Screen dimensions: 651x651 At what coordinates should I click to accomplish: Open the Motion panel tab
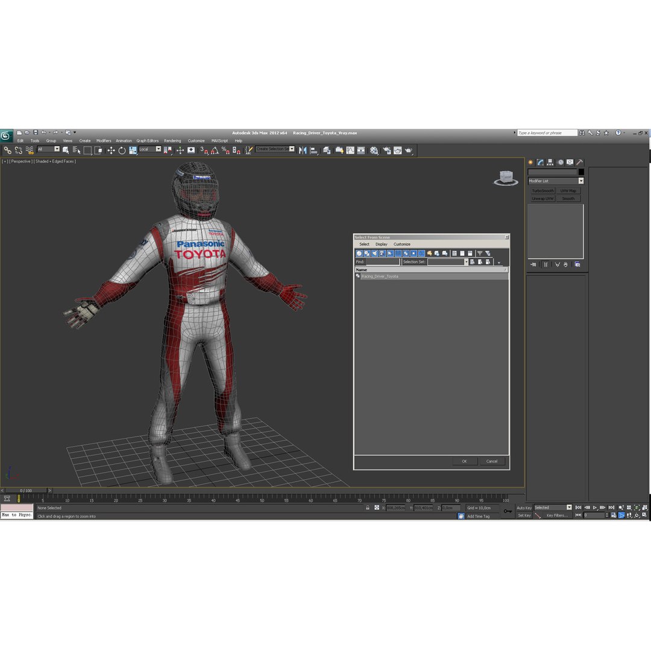tap(561, 162)
